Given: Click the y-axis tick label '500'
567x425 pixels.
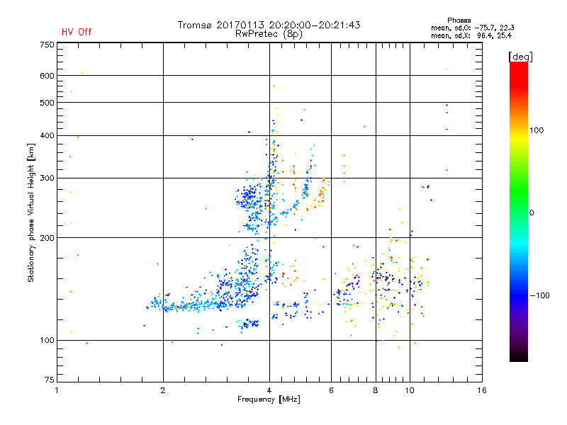Looking at the screenshot, I should point(47,103).
